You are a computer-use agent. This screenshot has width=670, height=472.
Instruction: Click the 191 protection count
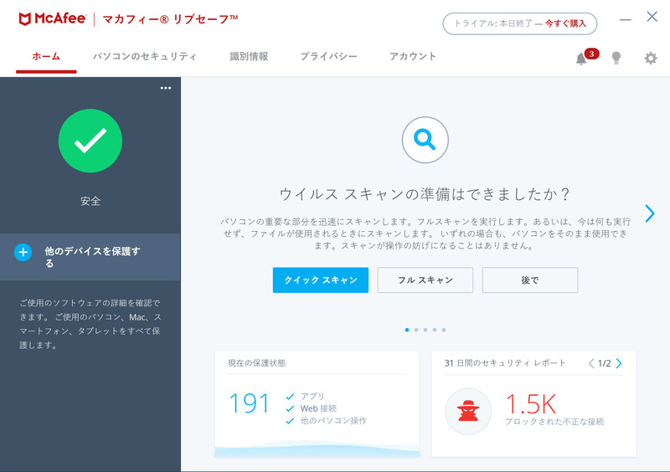click(x=249, y=403)
